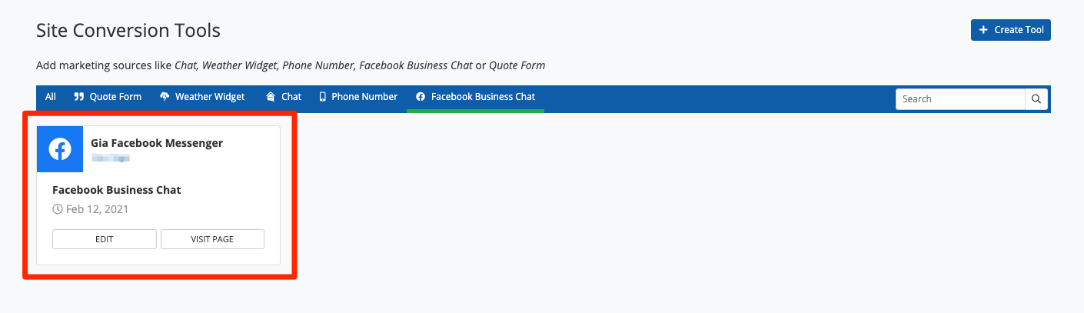1084x313 pixels.
Task: Click the mobile phone icon in the tab bar
Action: point(323,97)
